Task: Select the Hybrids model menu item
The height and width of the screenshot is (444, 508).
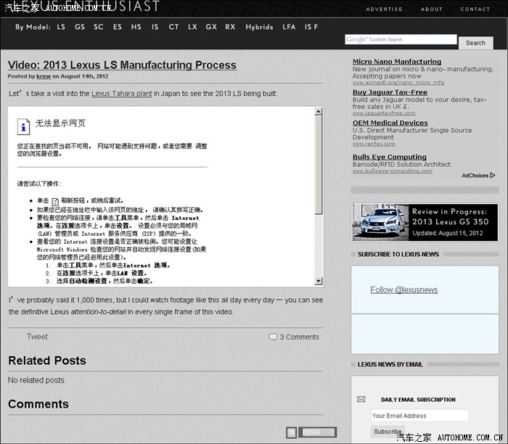Action: click(259, 27)
